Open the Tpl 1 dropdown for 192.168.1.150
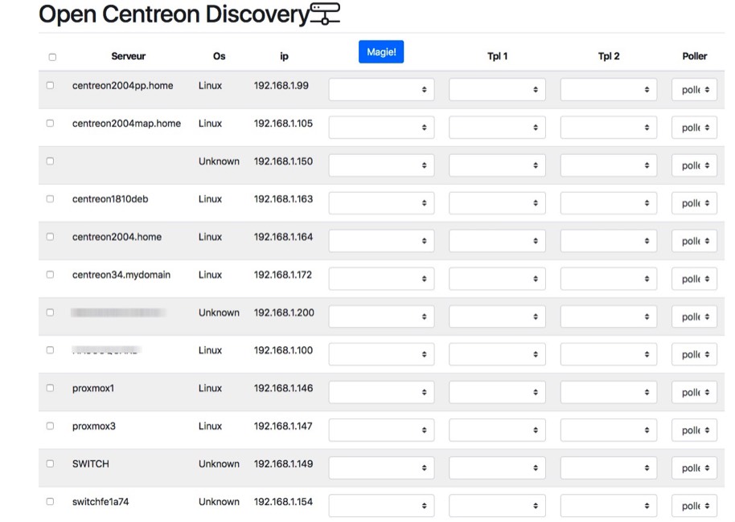This screenshot has height=522, width=735. pos(497,165)
